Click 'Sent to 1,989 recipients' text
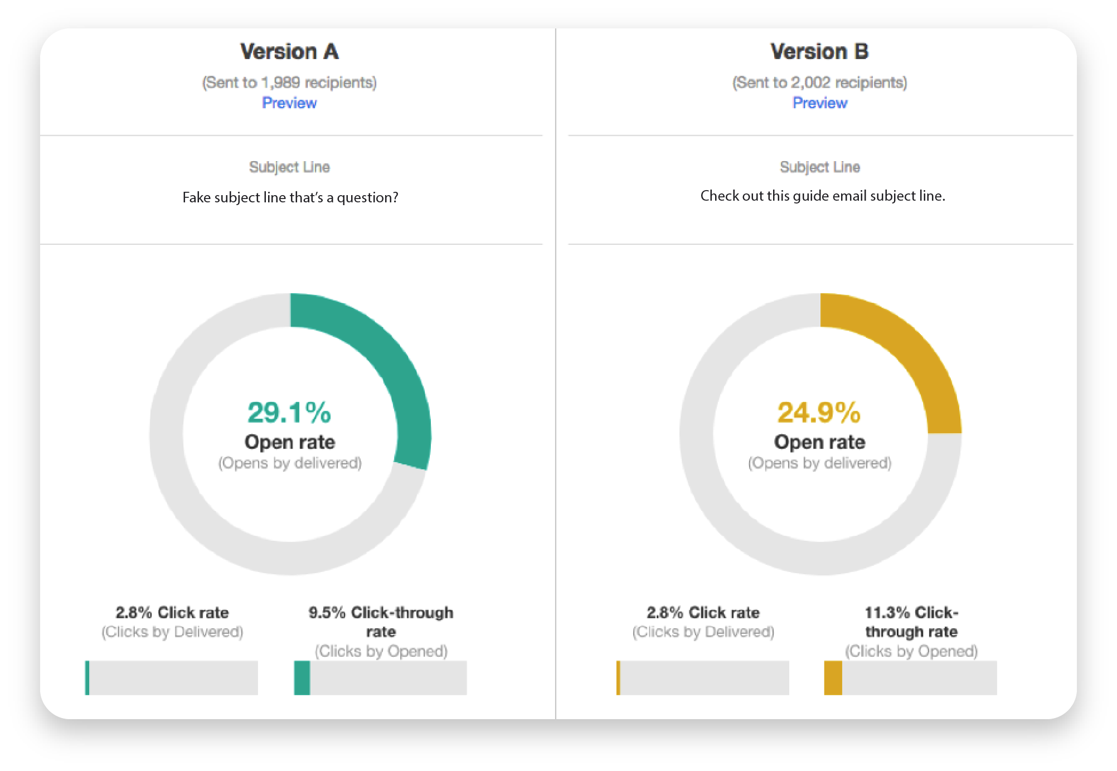 289,83
